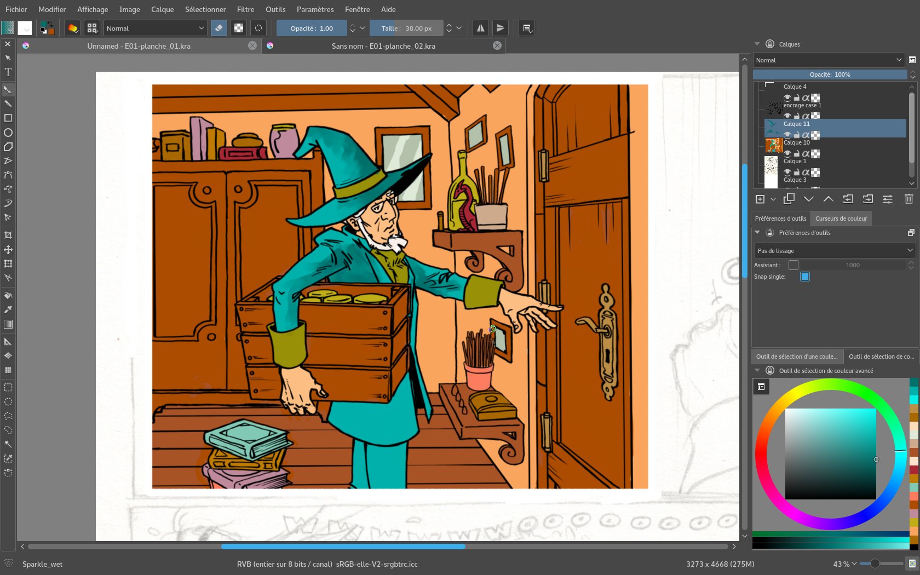The height and width of the screenshot is (575, 920).
Task: Collapse Préférences d'outils docker triangle
Action: (757, 233)
